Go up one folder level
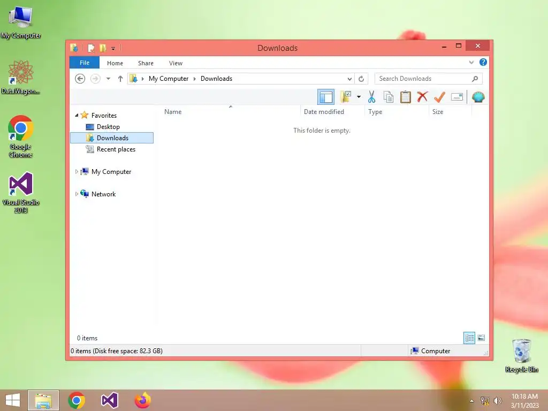The width and height of the screenshot is (548, 411). pyautogui.click(x=120, y=79)
